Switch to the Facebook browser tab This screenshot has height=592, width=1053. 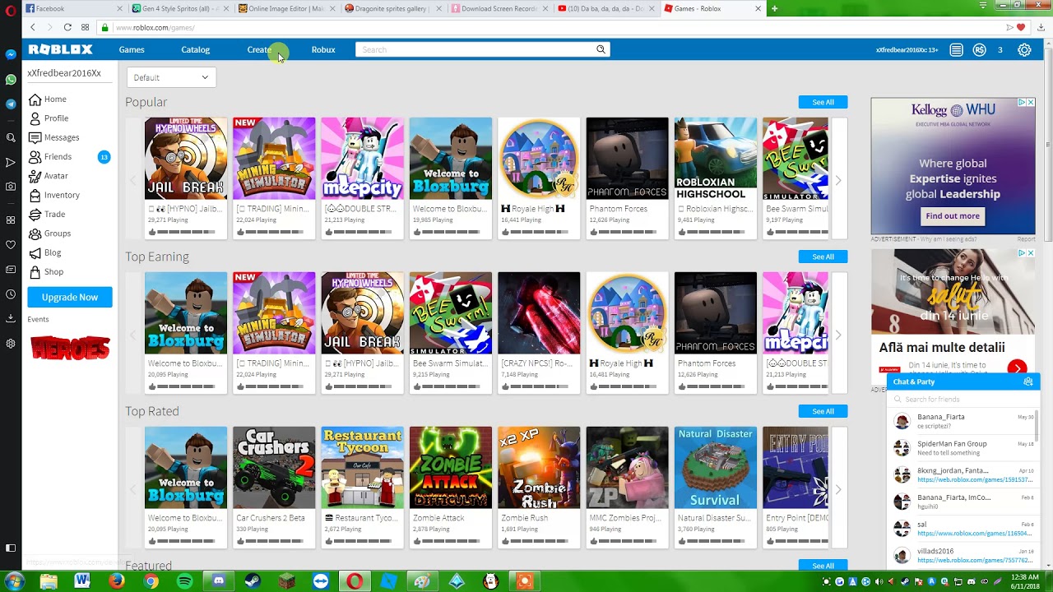74,8
